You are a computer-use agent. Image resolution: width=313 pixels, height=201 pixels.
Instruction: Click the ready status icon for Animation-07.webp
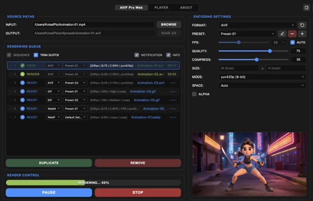pos(22,117)
